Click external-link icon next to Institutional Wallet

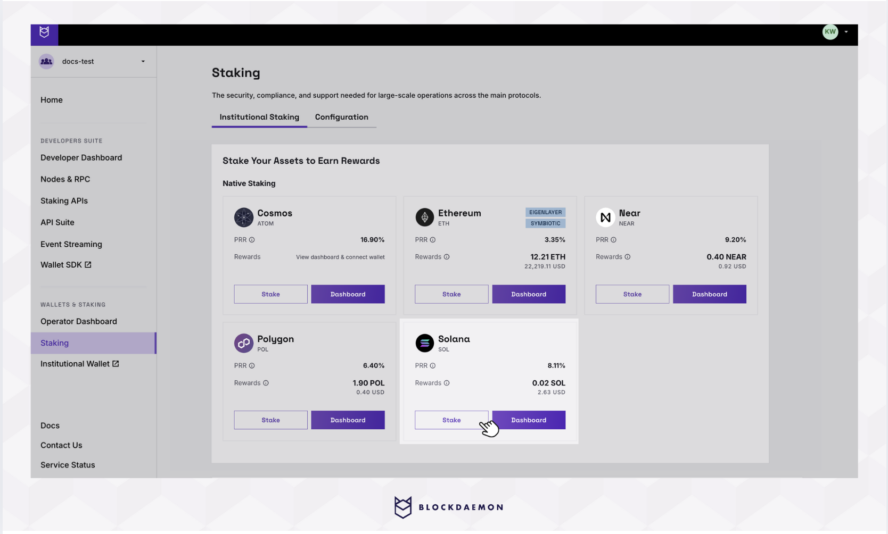[x=116, y=364]
